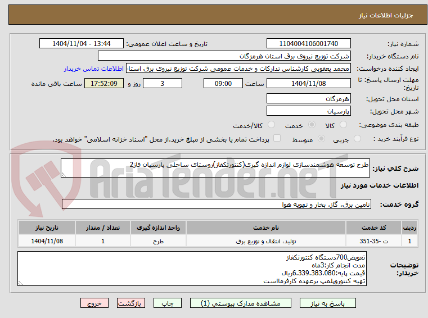The height and width of the screenshot is (318, 428).
Task: Open اطلاعات تماس خریدار link
Action: click(x=94, y=69)
